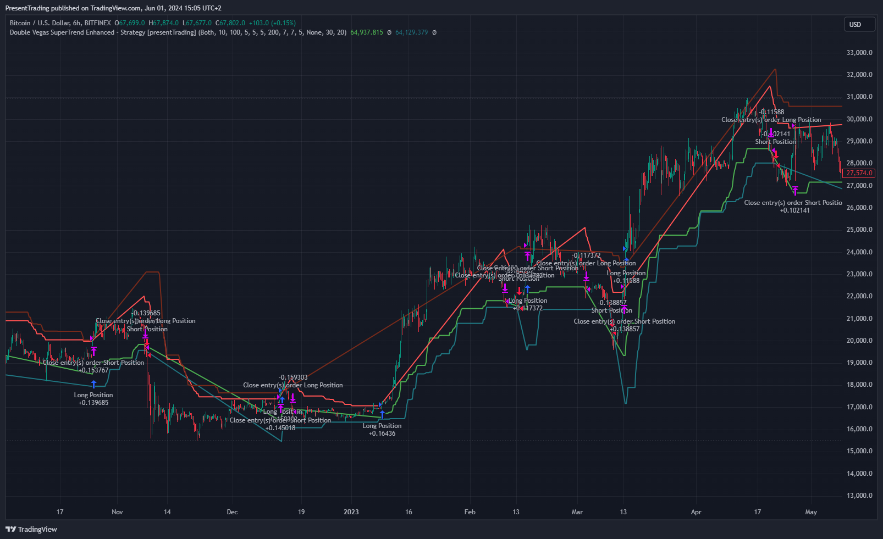Click the +0.102141 Close Short Position label
Screen dimensions: 883x539
794,207
